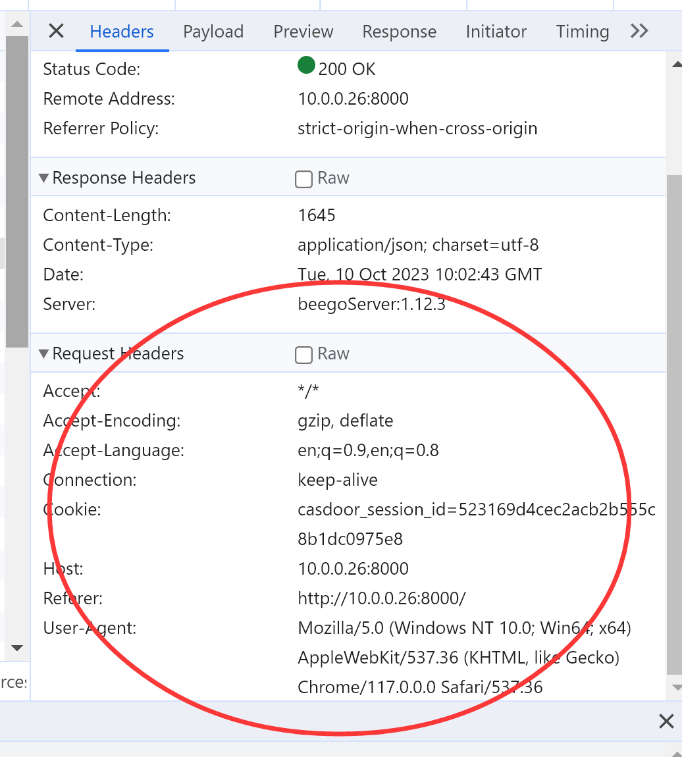
Task: Collapse the Response Headers section
Action: click(x=43, y=178)
